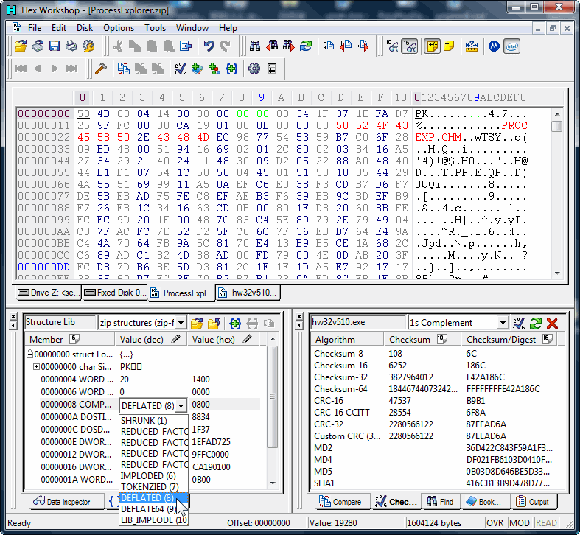
Task: Click the second folder icon in Structure panel
Action: [x=214, y=324]
